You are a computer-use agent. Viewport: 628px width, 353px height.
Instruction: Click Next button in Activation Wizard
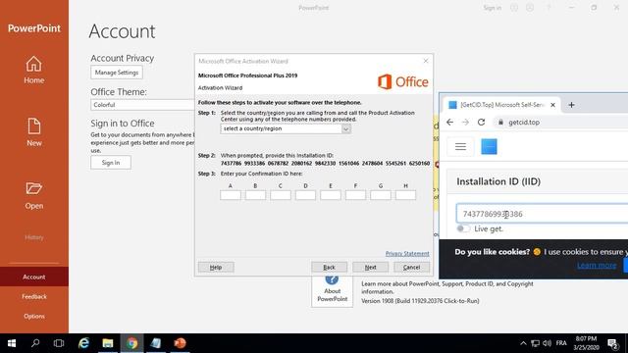point(371,268)
